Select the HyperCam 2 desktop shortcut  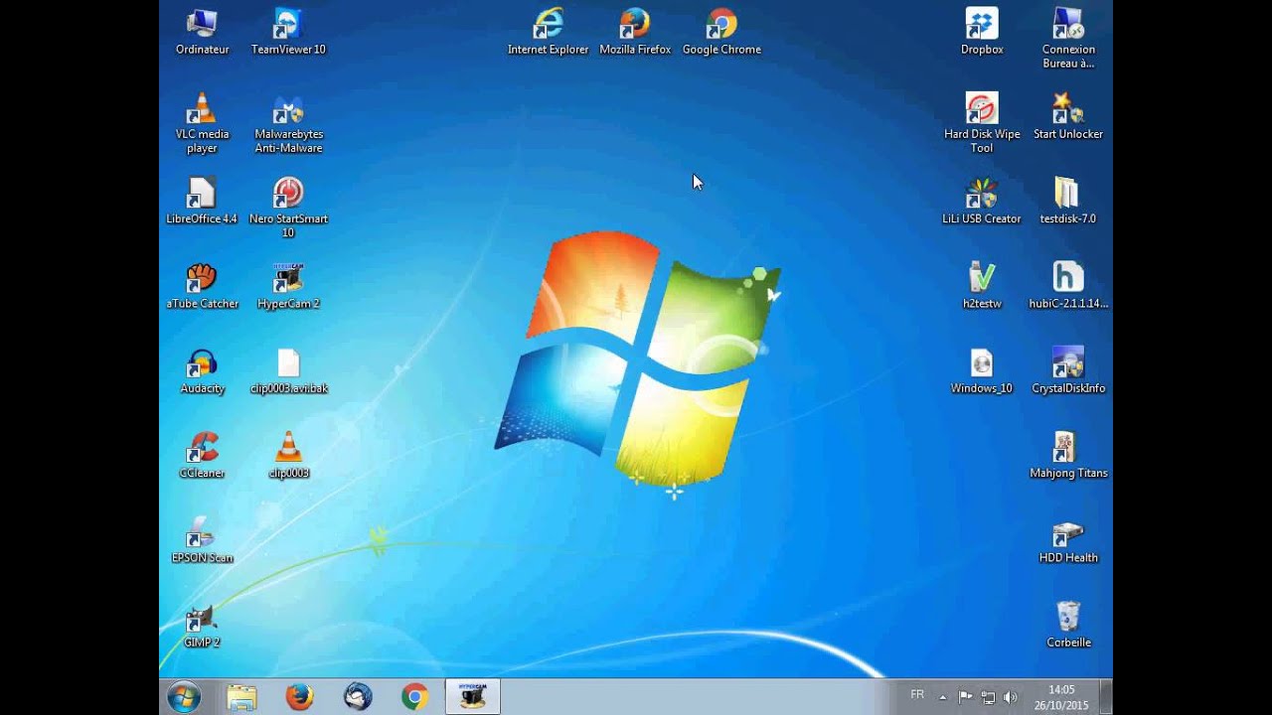pyautogui.click(x=288, y=286)
